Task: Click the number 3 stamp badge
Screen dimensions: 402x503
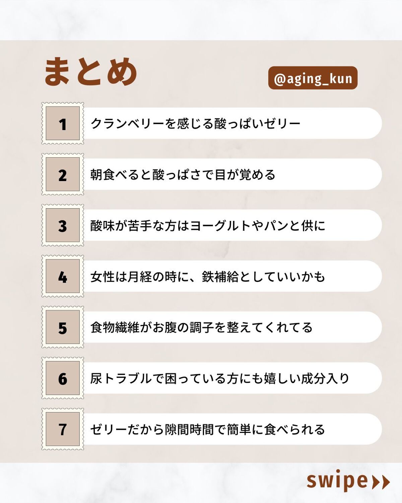Action: [x=63, y=225]
